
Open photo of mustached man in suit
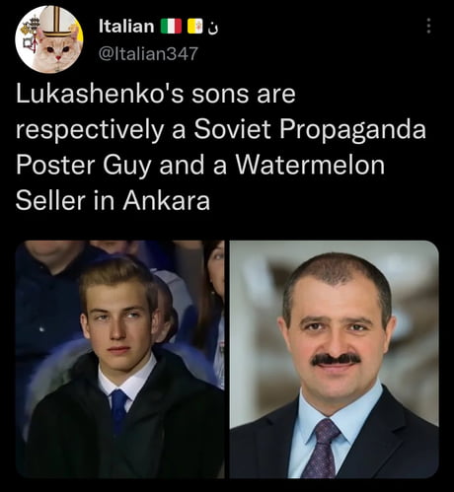(x=334, y=359)
